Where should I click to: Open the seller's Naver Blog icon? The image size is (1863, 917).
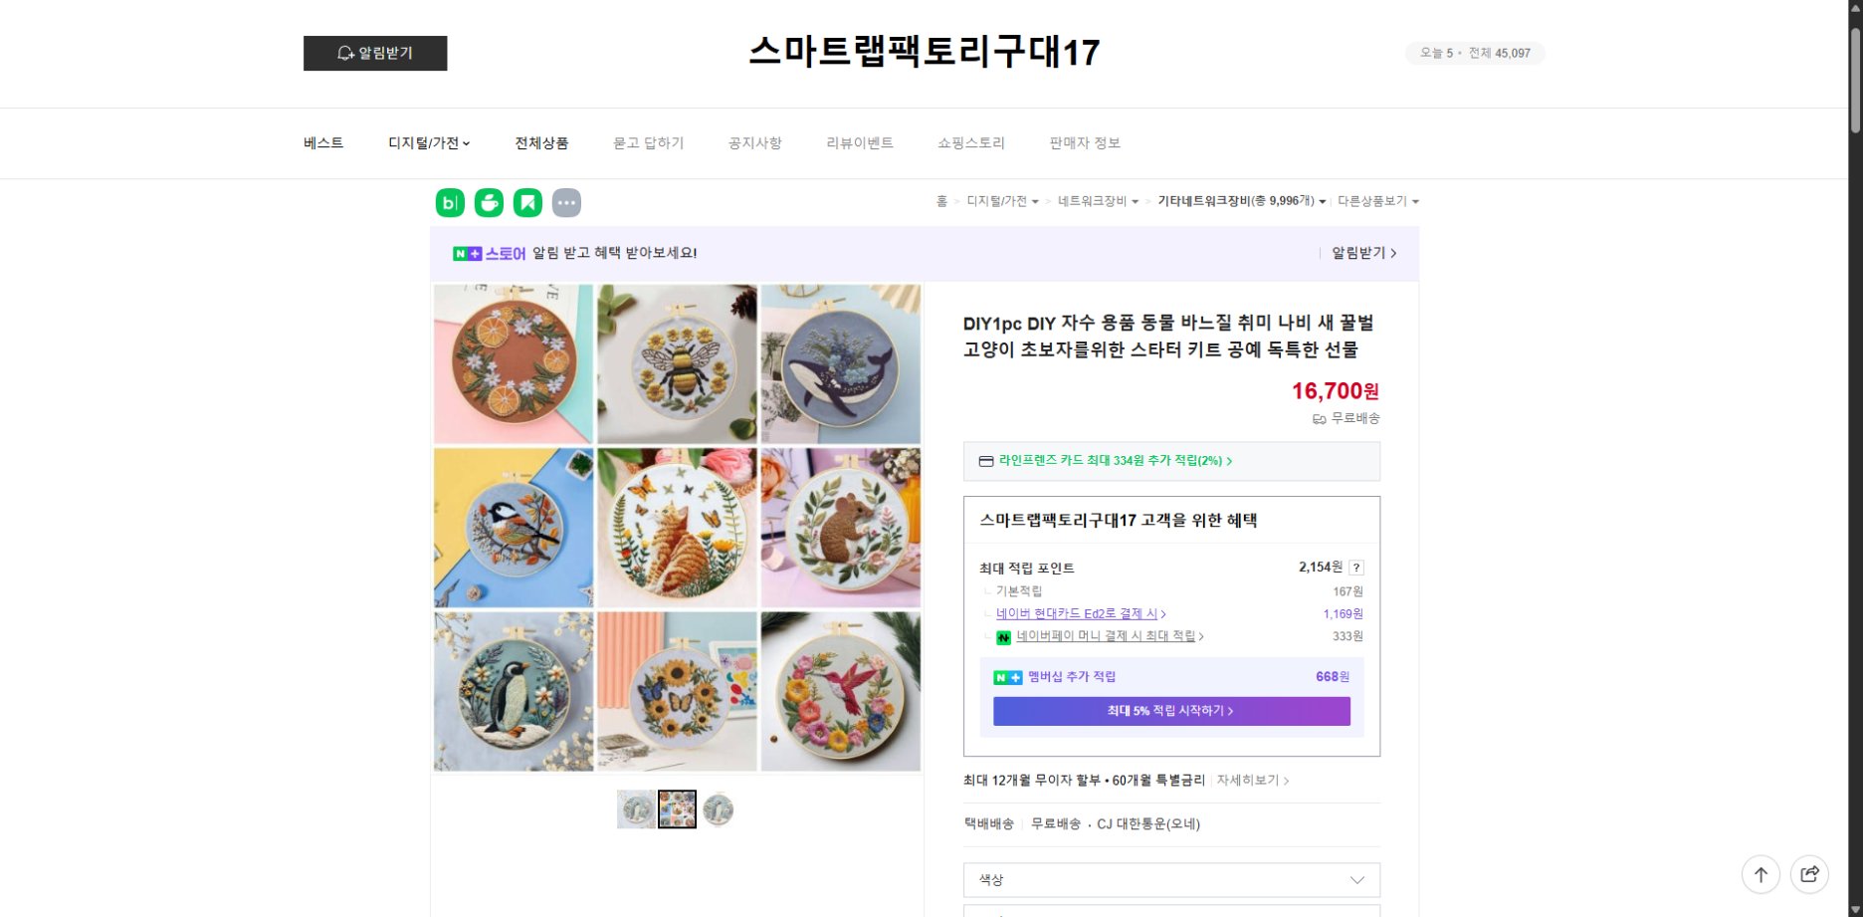coord(449,201)
